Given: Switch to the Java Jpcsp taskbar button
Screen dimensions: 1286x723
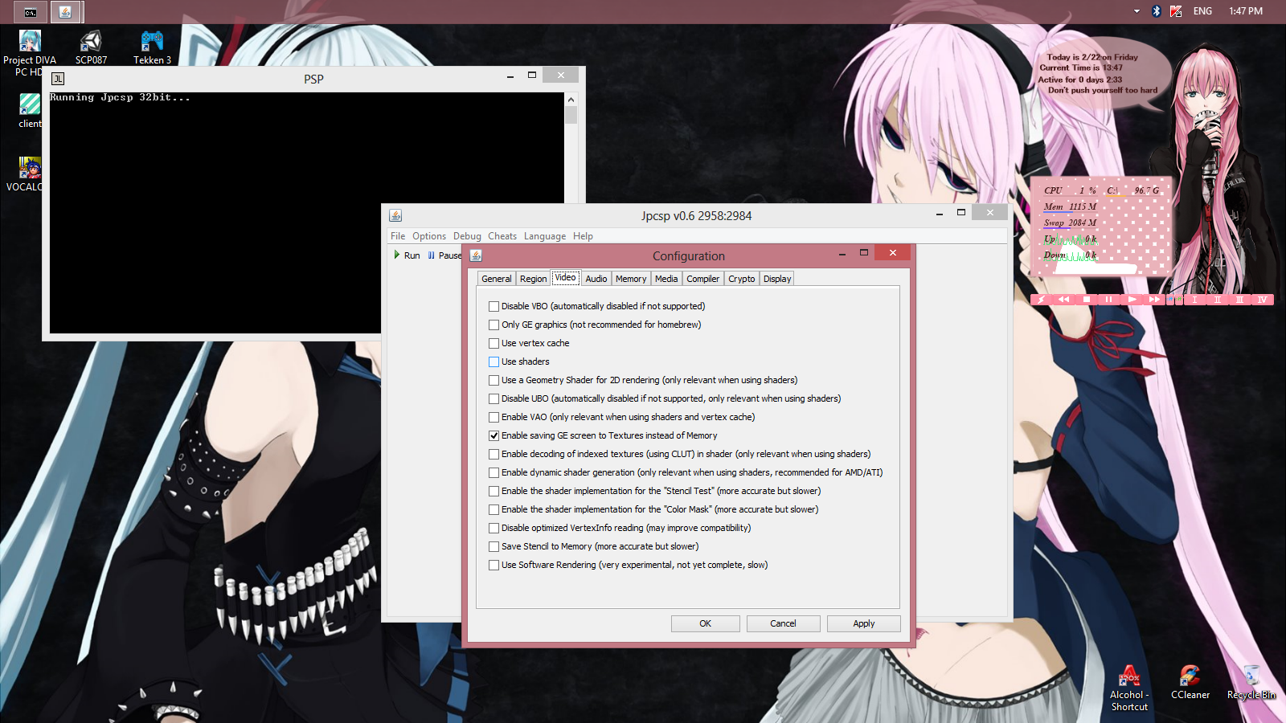Looking at the screenshot, I should tap(66, 12).
